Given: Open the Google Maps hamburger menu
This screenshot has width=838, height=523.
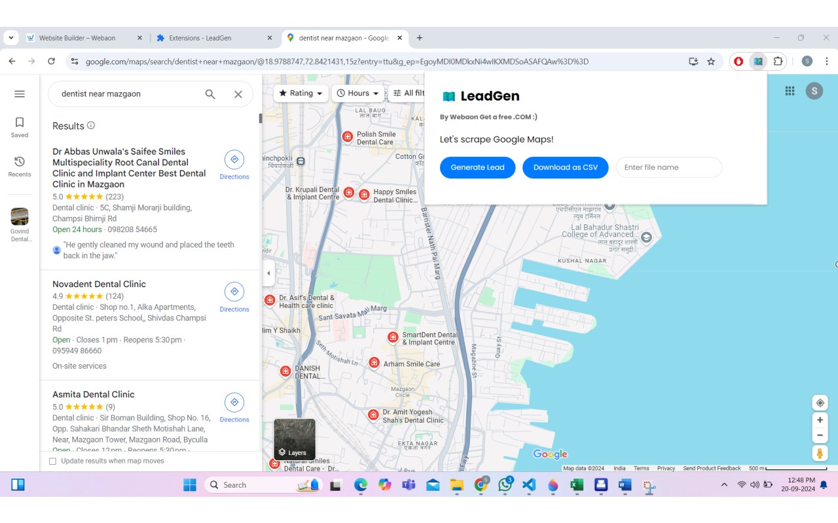Looking at the screenshot, I should (20, 94).
